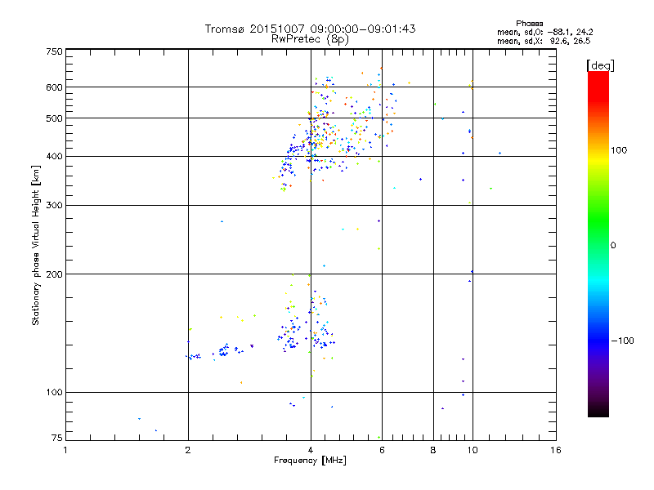This screenshot has height=490, width=654.
Task: Click the y-axis tick label '75'
Action: click(57, 438)
